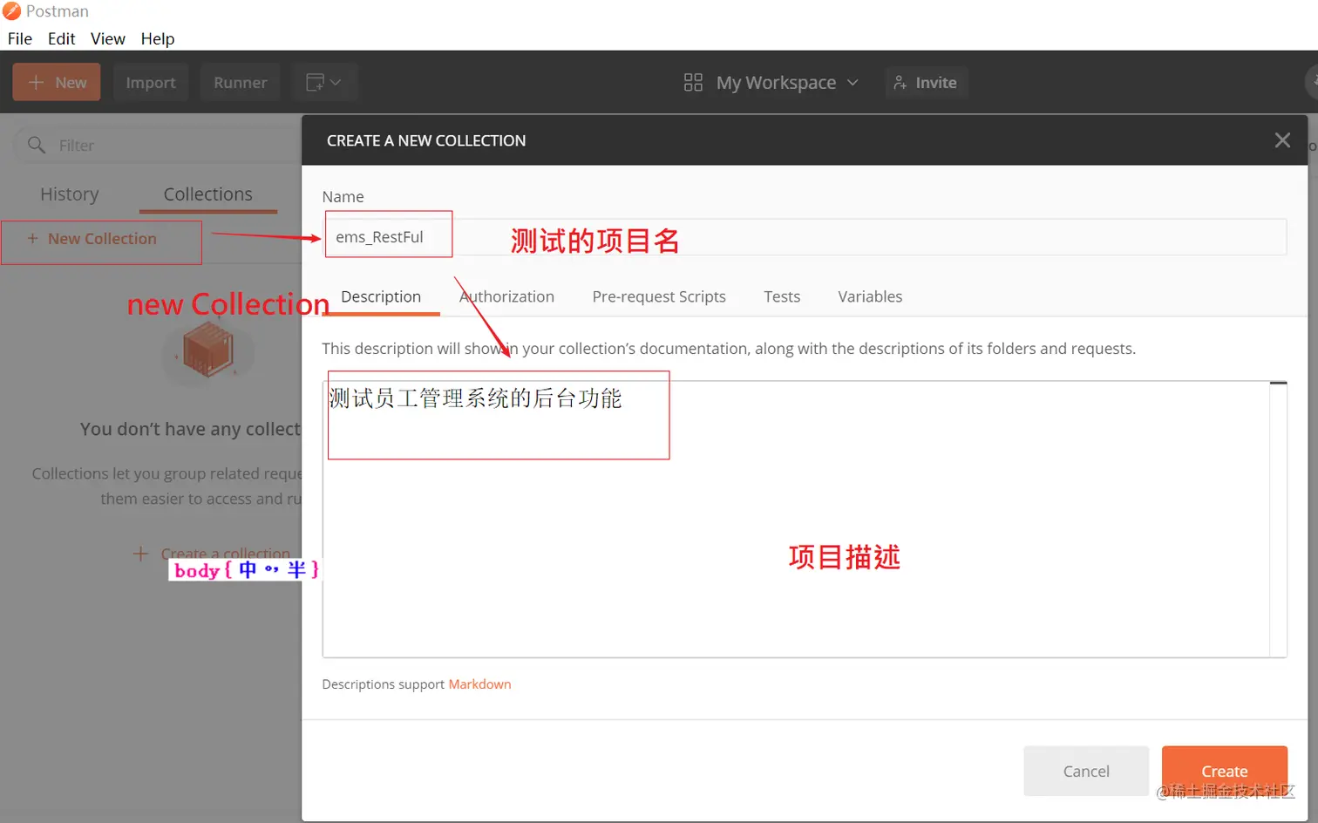Screen dimensions: 1318x823
Task: Open the Edit menu
Action: pyautogui.click(x=61, y=38)
